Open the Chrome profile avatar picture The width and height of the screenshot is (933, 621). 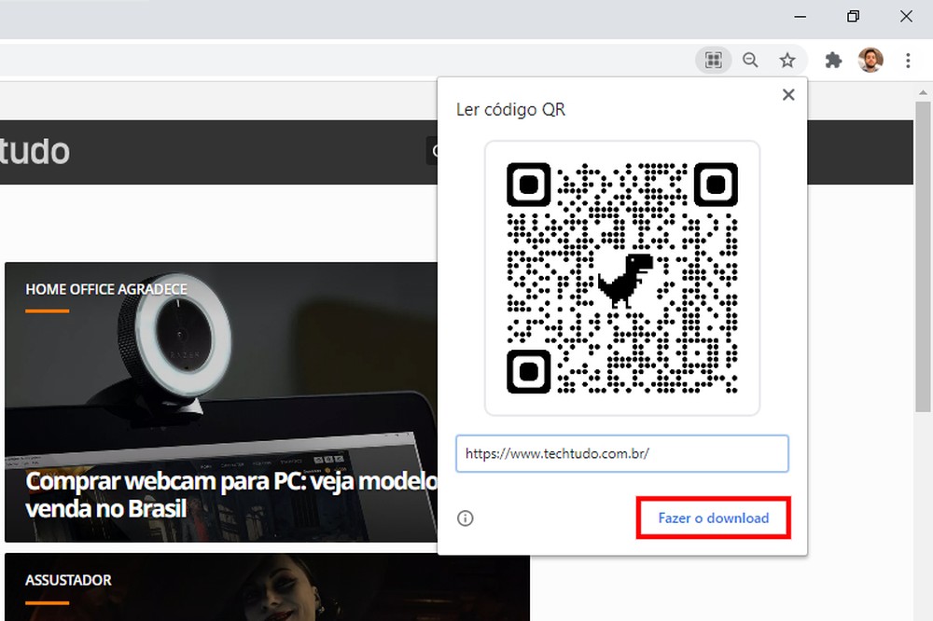pos(870,60)
